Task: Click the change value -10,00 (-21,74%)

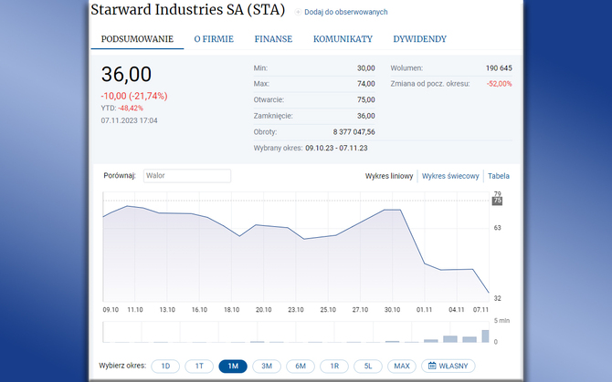Action: point(134,96)
